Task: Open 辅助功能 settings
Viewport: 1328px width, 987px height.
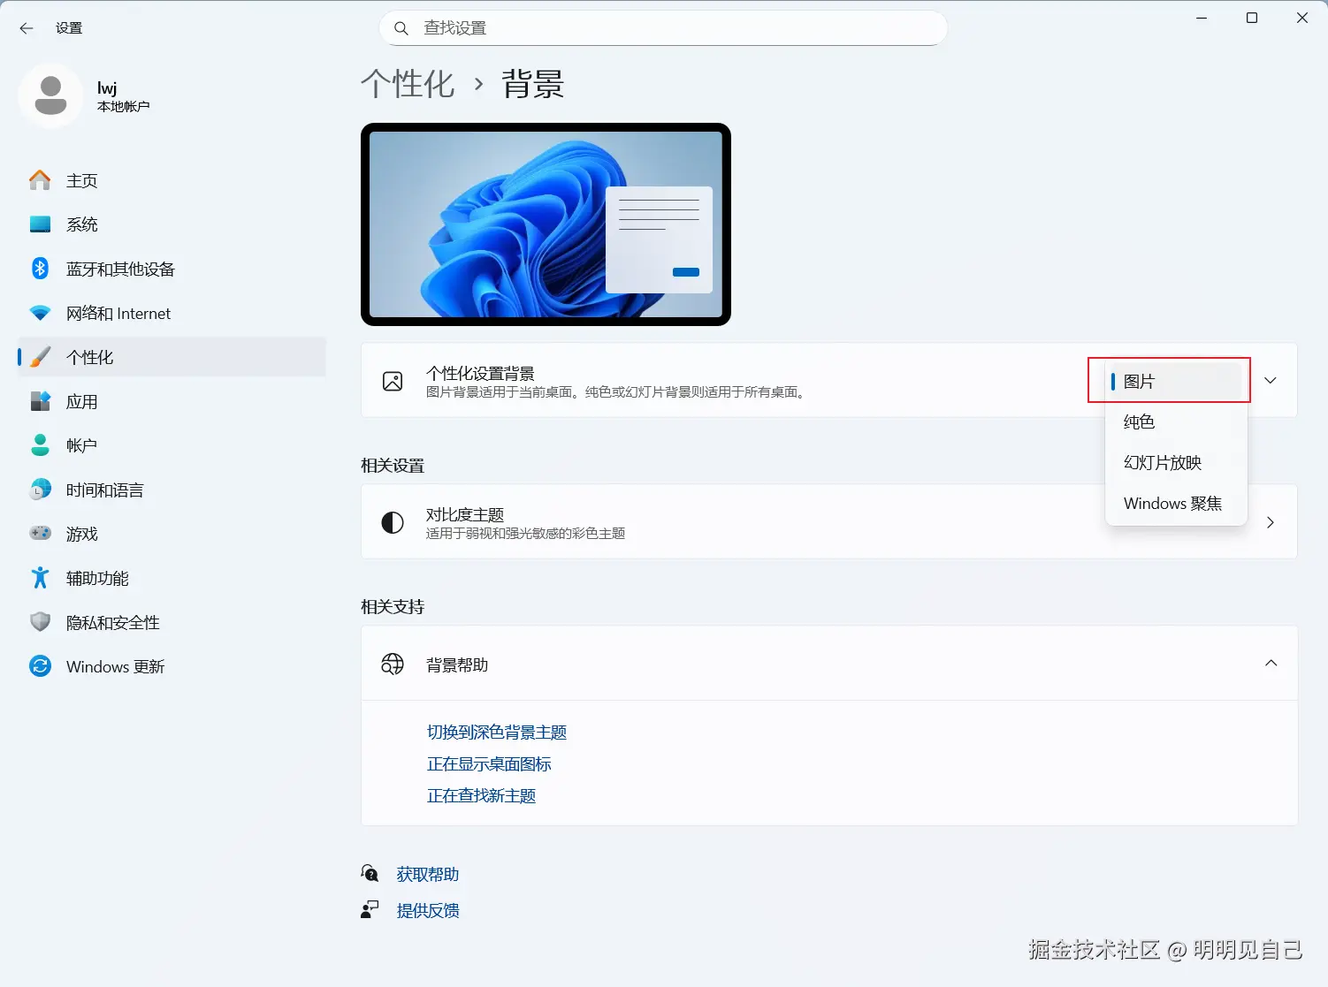Action: [x=172, y=578]
